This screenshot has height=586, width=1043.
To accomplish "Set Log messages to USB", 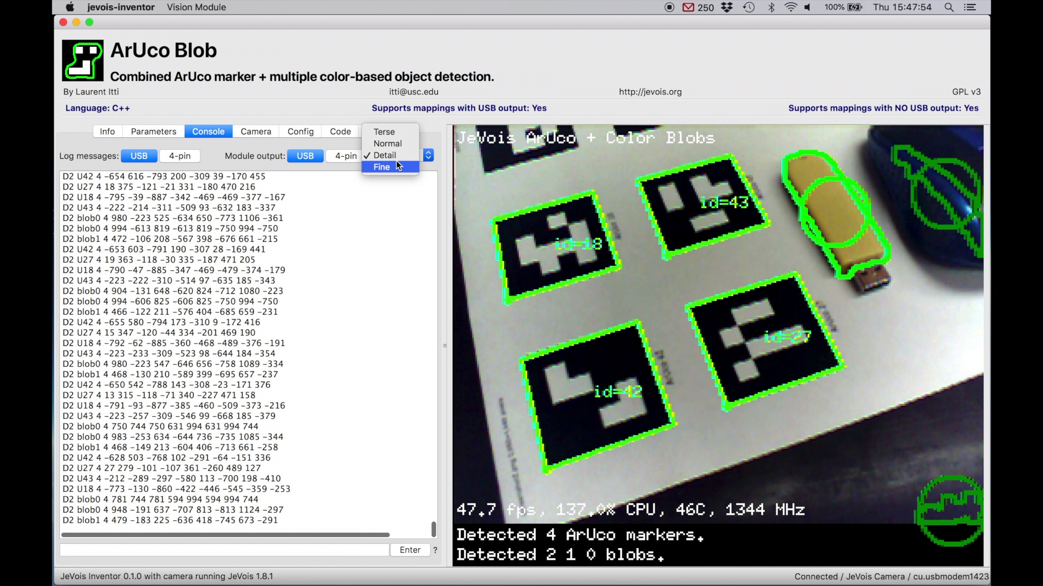I will pos(139,156).
